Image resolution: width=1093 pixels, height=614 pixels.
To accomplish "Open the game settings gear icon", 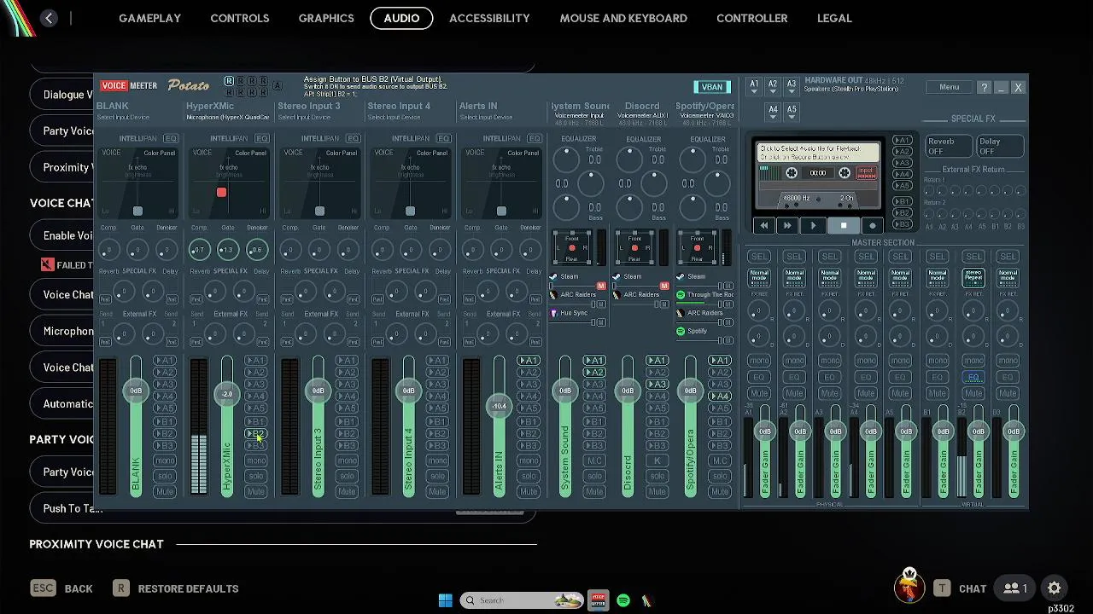I will pyautogui.click(x=1055, y=588).
